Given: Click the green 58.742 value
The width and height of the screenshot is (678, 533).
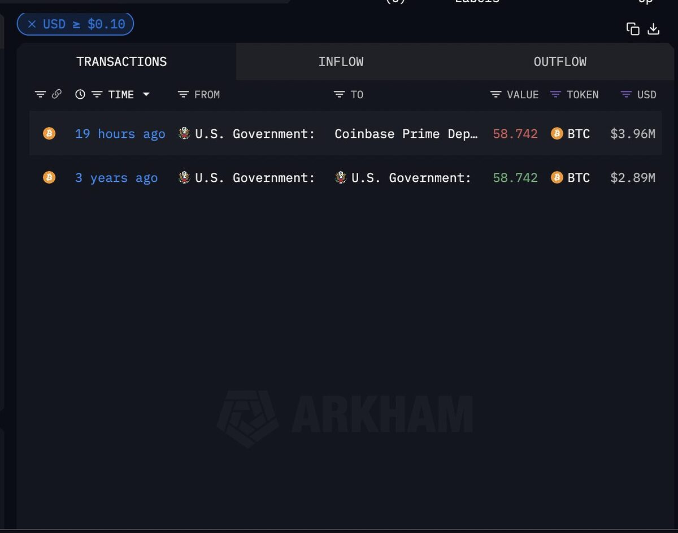Looking at the screenshot, I should click(x=515, y=178).
